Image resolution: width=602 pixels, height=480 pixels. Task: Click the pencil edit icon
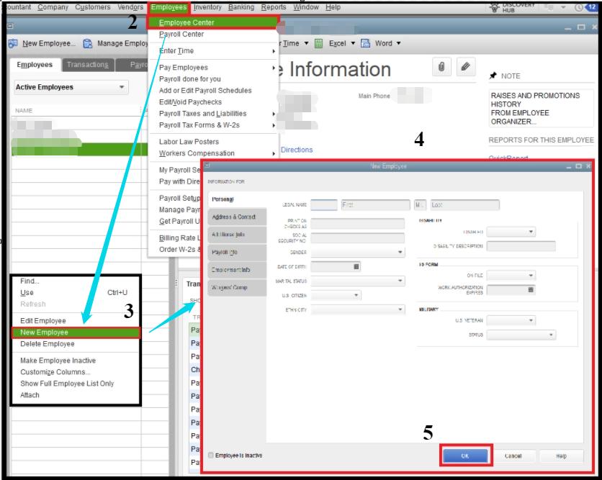(x=466, y=67)
